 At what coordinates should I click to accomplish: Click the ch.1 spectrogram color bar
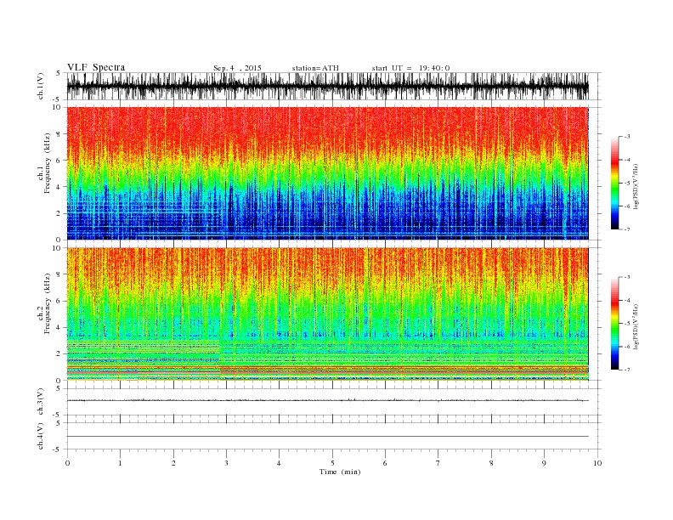615,184
